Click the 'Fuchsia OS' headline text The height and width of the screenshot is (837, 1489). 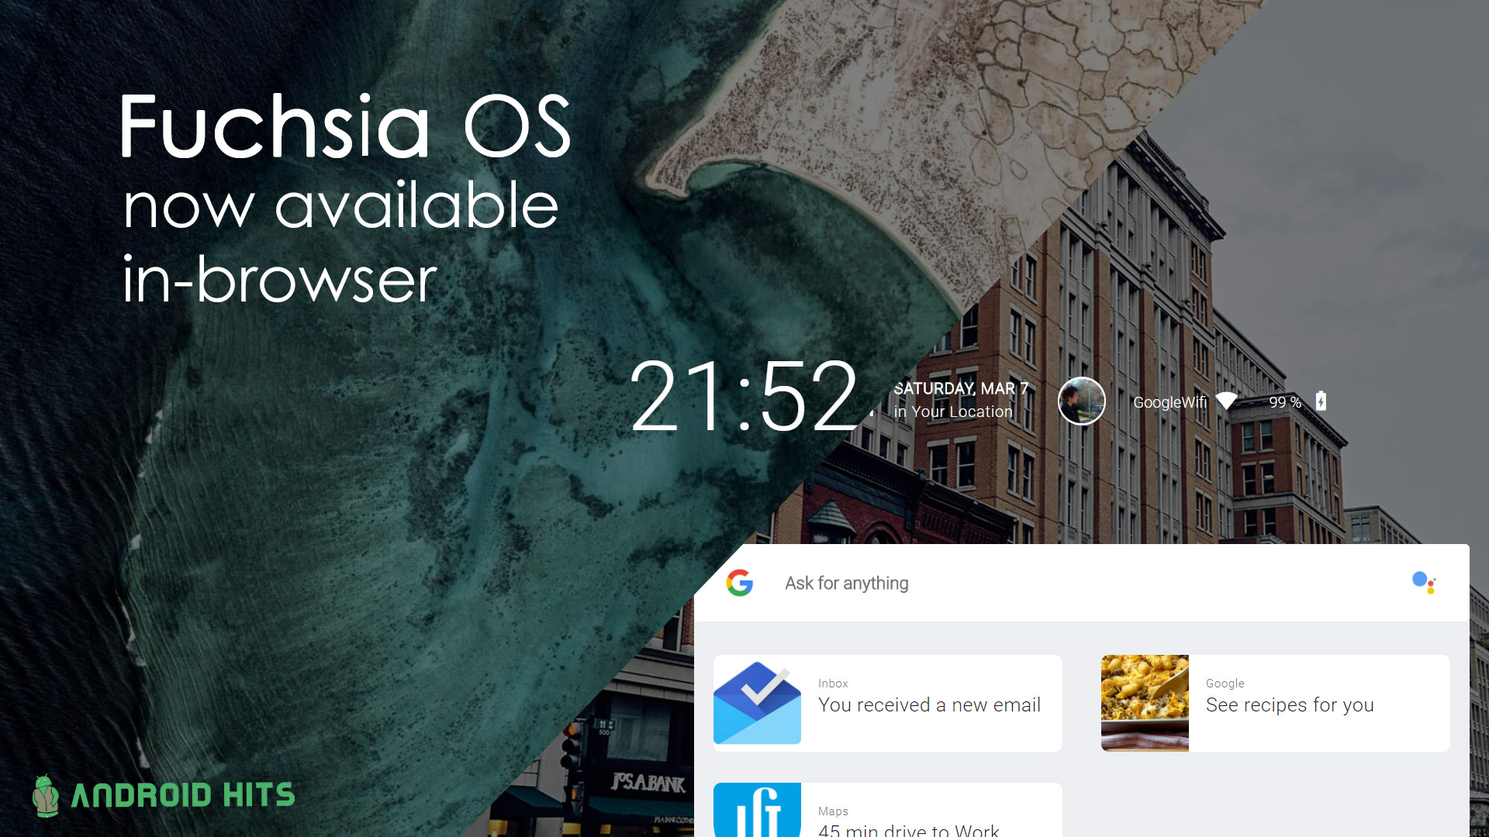coord(345,126)
